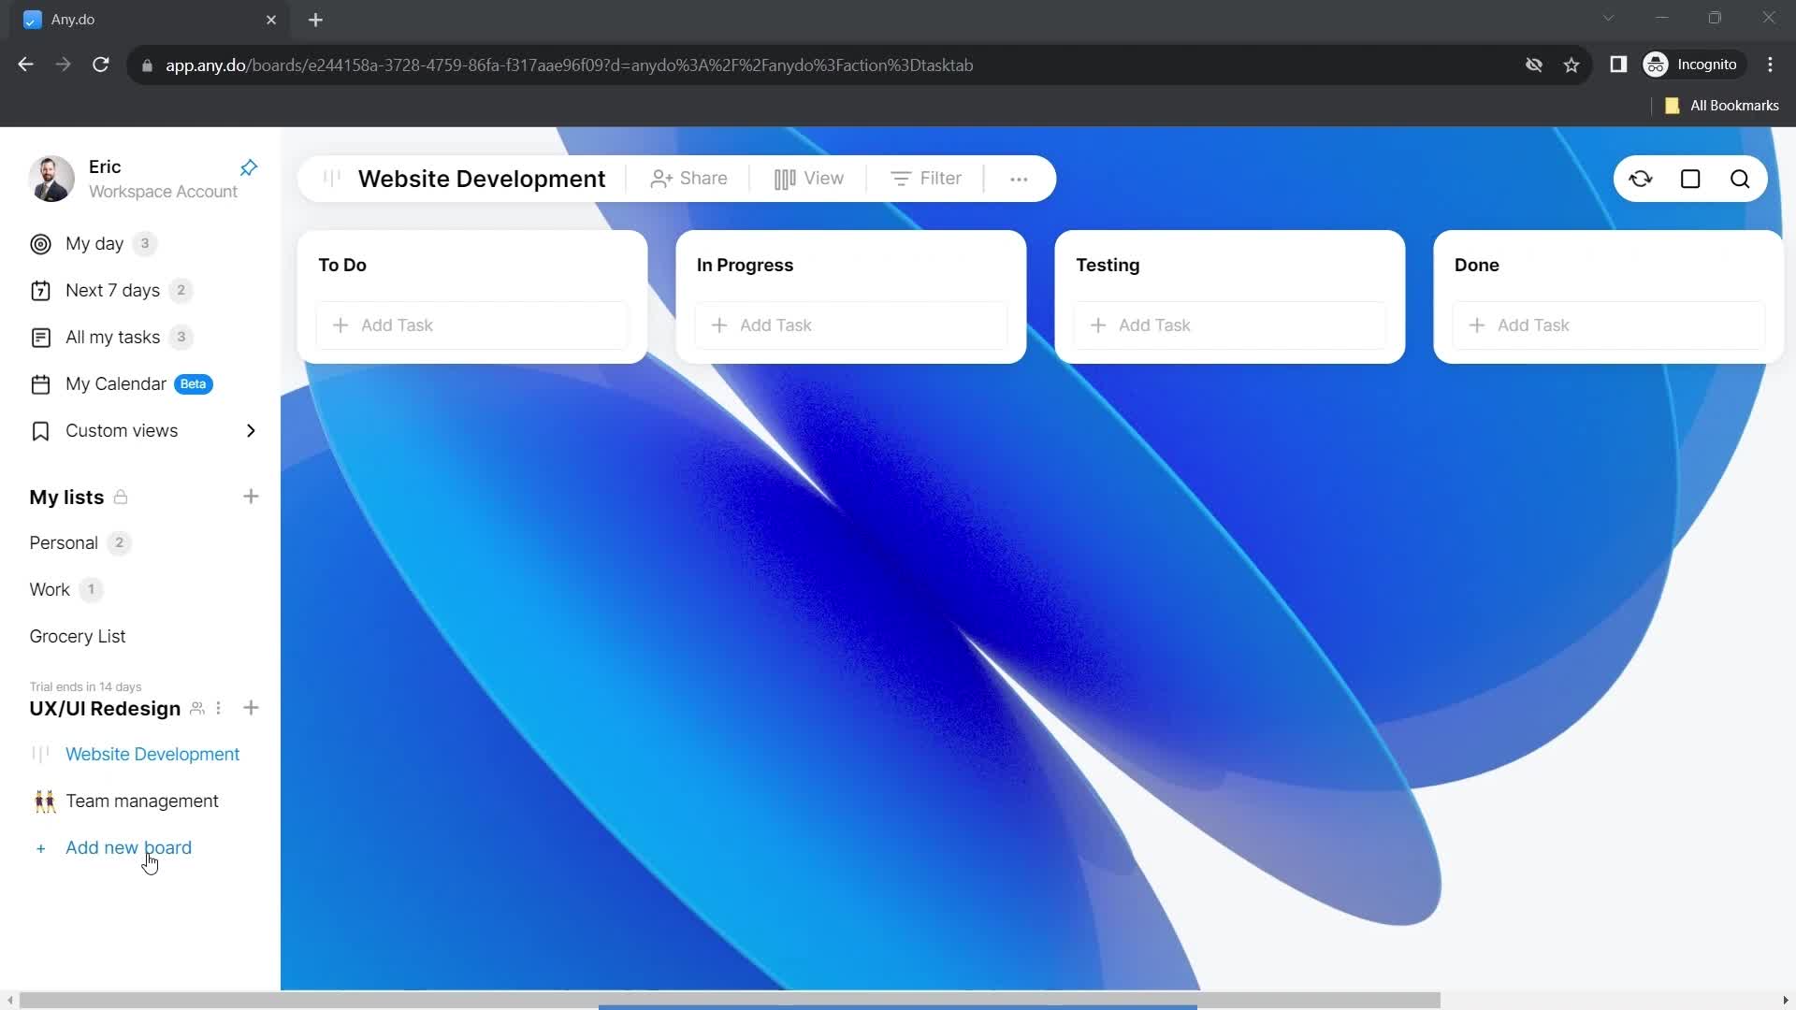Click the Share icon to invite collaborators

coord(689,179)
